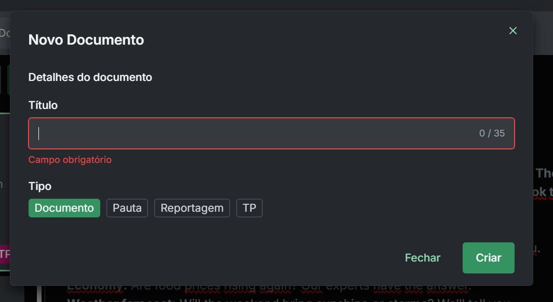
Task: Dismiss the dialog using Fechar
Action: [422, 258]
